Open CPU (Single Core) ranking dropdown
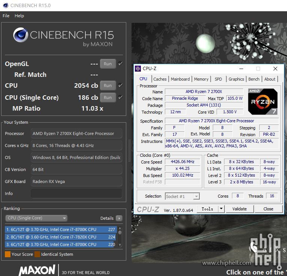This screenshot has width=287, height=276. click(36, 218)
